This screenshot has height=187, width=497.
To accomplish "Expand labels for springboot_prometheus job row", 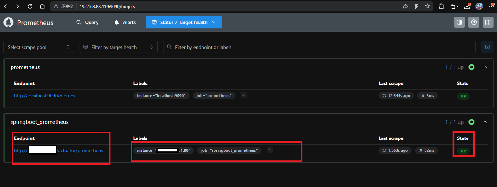I will pos(270,150).
